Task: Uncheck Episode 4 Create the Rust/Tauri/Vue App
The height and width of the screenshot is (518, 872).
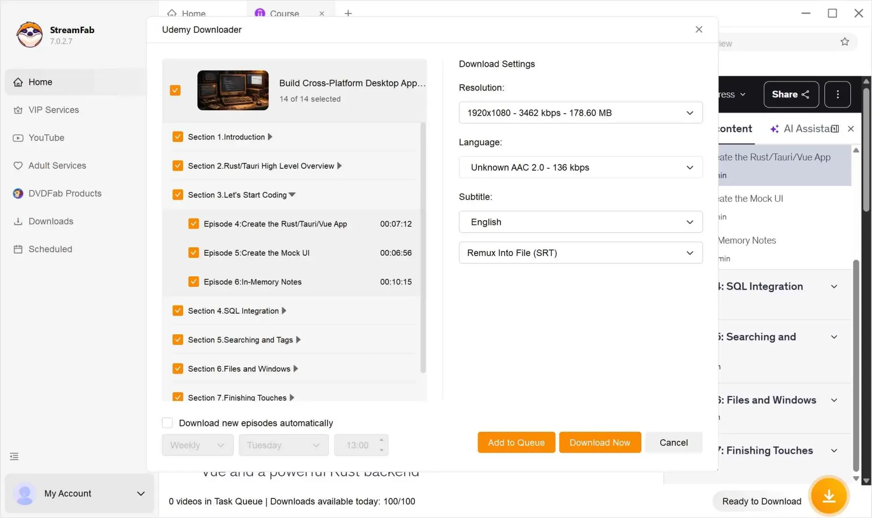Action: coord(194,224)
